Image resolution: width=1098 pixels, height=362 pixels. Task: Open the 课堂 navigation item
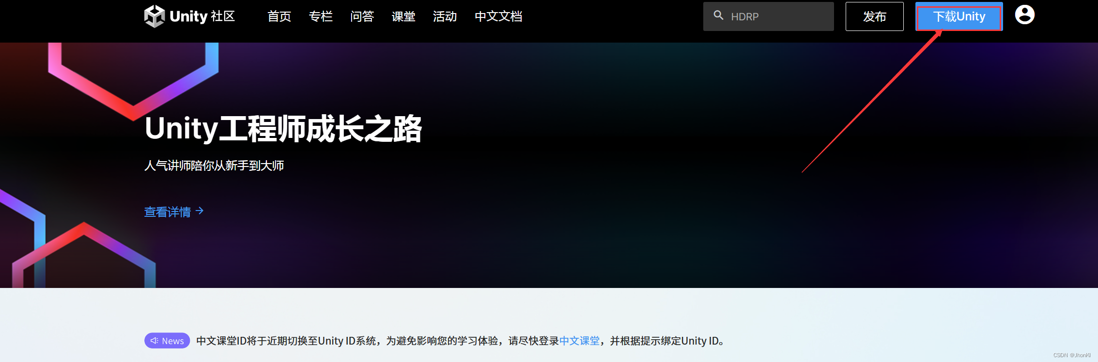[403, 16]
